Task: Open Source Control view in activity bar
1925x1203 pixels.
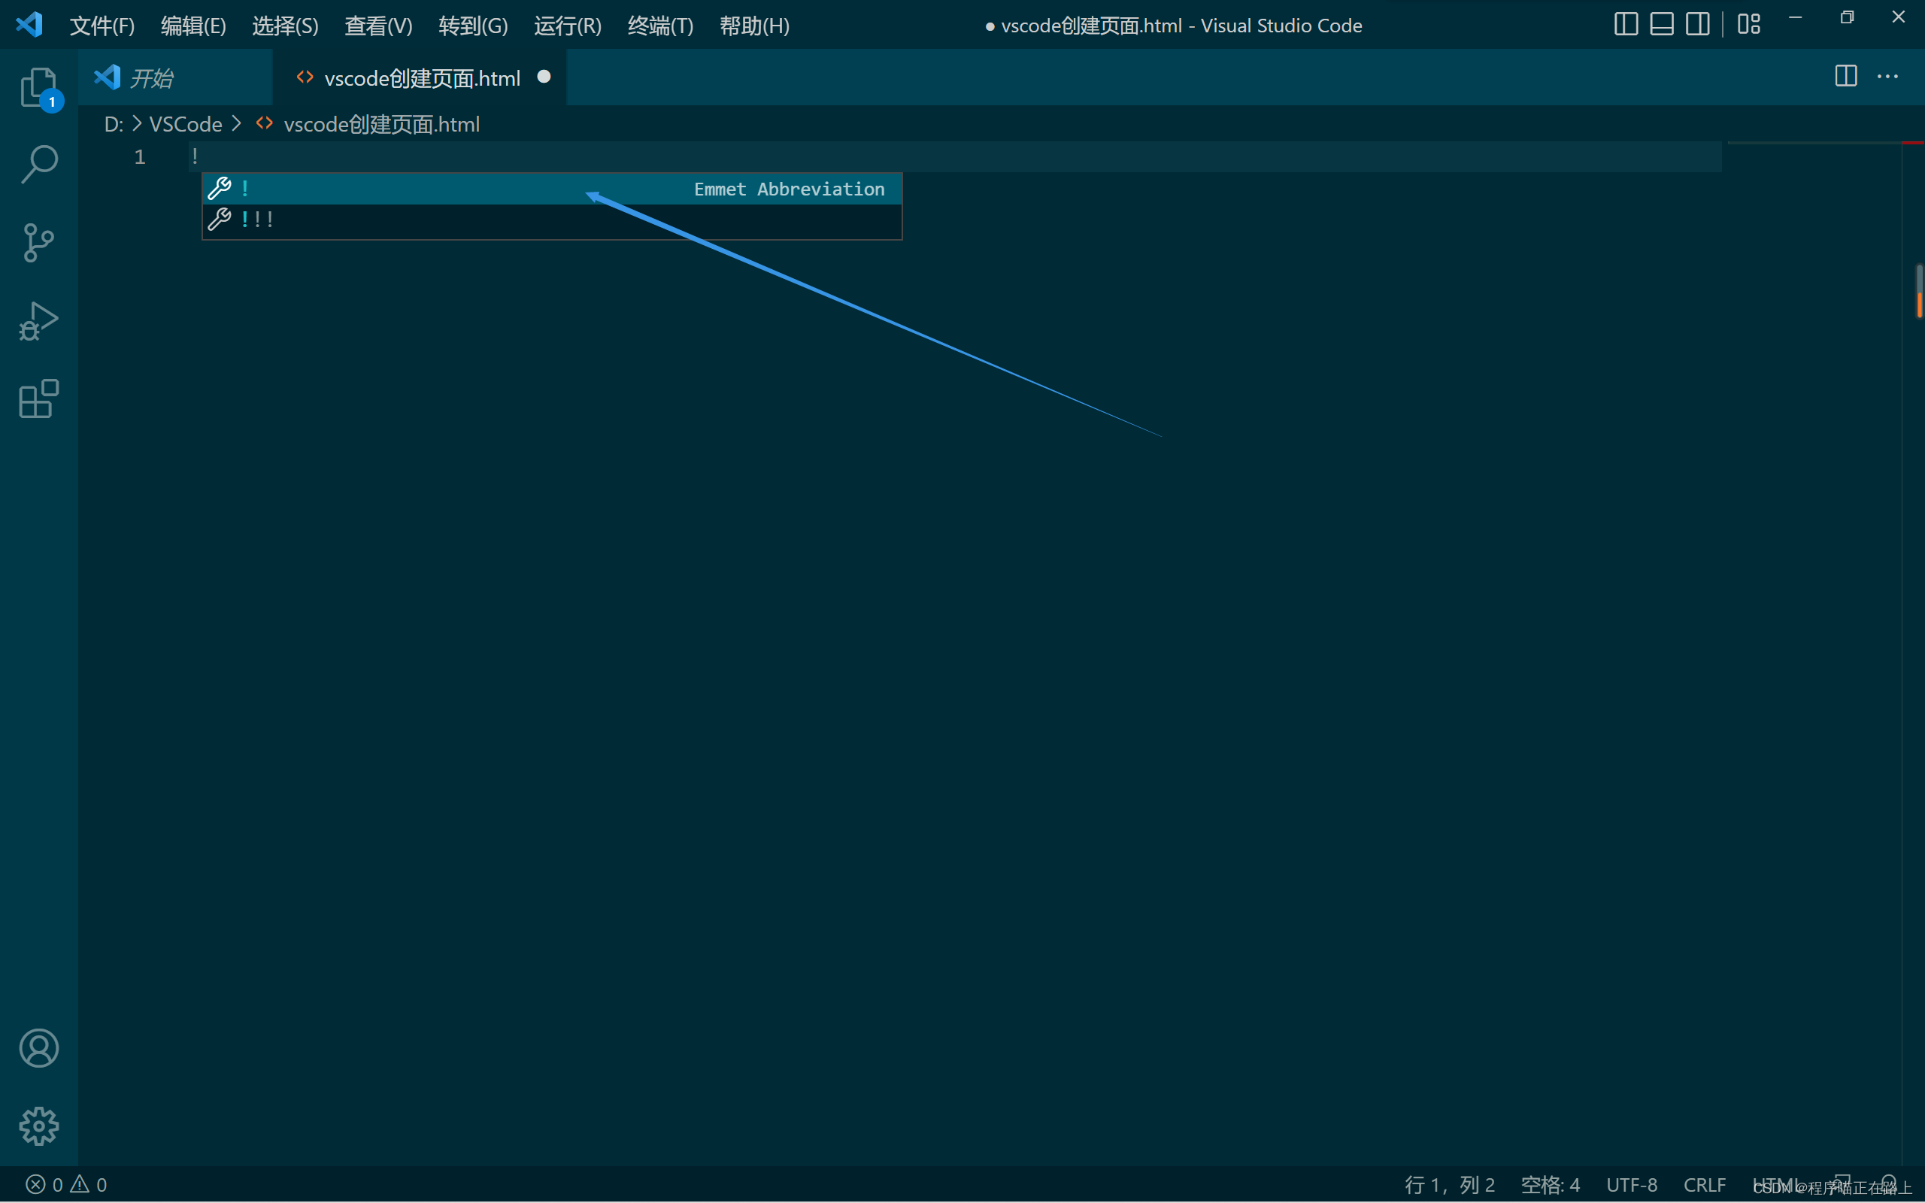Action: pos(38,243)
